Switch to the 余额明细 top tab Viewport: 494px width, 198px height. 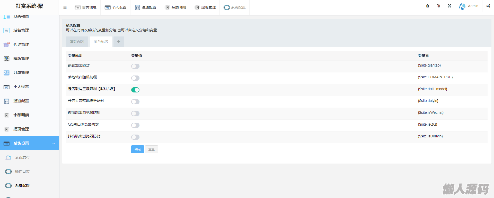175,7
